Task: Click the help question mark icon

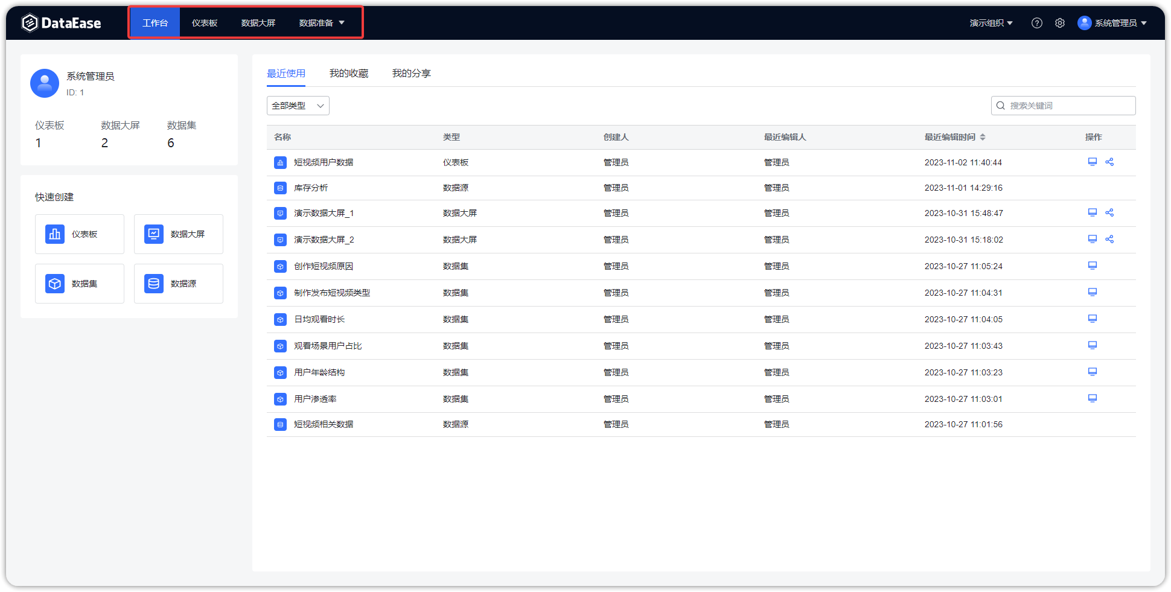Action: 1037,22
